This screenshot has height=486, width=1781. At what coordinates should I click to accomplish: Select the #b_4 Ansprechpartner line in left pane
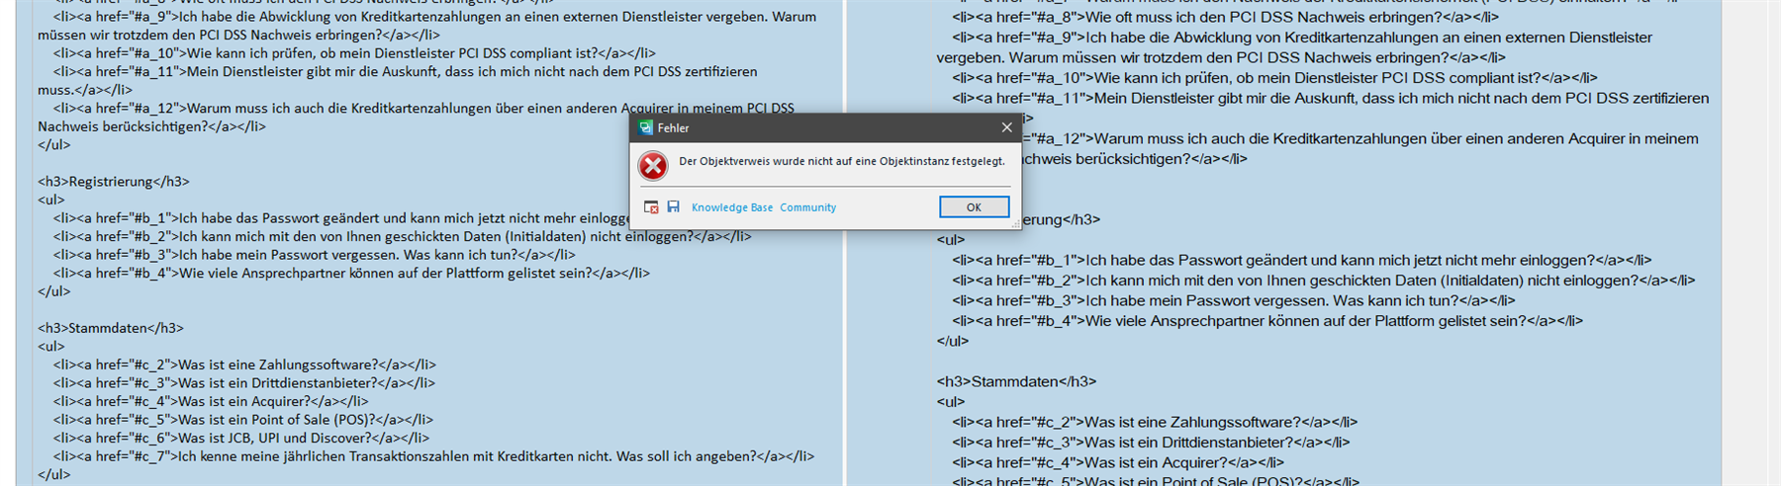pos(351,274)
